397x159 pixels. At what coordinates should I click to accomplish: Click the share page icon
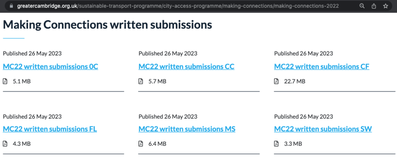374,6
